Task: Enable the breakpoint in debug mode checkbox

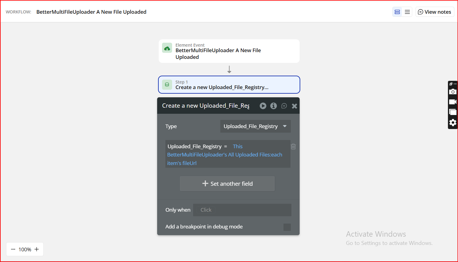Action: tap(287, 227)
